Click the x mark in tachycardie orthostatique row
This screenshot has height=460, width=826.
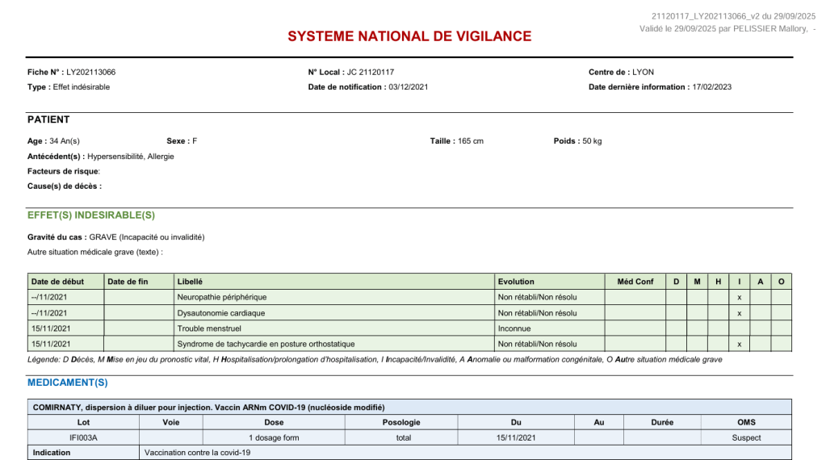[x=739, y=344]
